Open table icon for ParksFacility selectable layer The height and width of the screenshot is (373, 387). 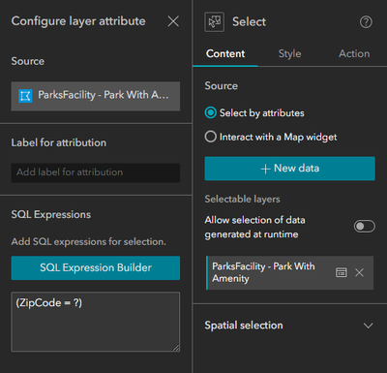pyautogui.click(x=342, y=272)
